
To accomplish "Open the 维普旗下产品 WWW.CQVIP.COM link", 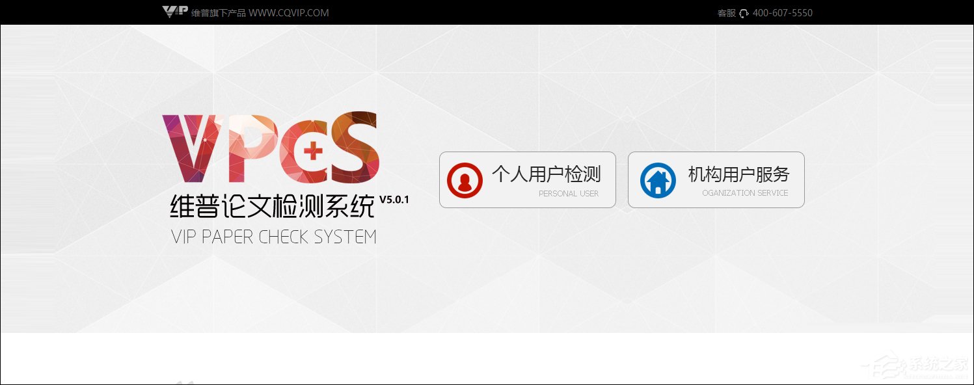I will tap(260, 13).
